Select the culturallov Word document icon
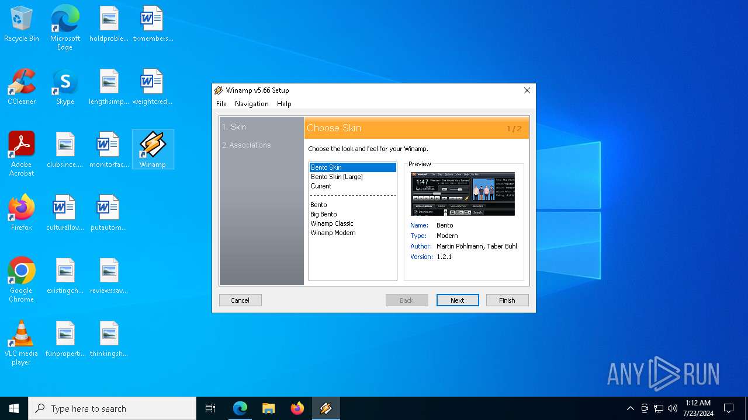Image resolution: width=748 pixels, height=420 pixels. pyautogui.click(x=65, y=213)
